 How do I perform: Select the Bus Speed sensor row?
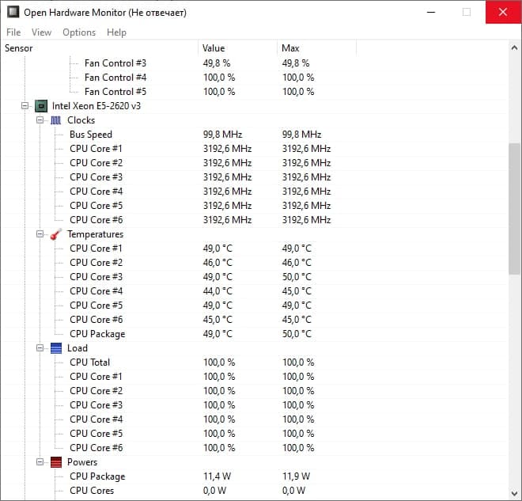[91, 135]
